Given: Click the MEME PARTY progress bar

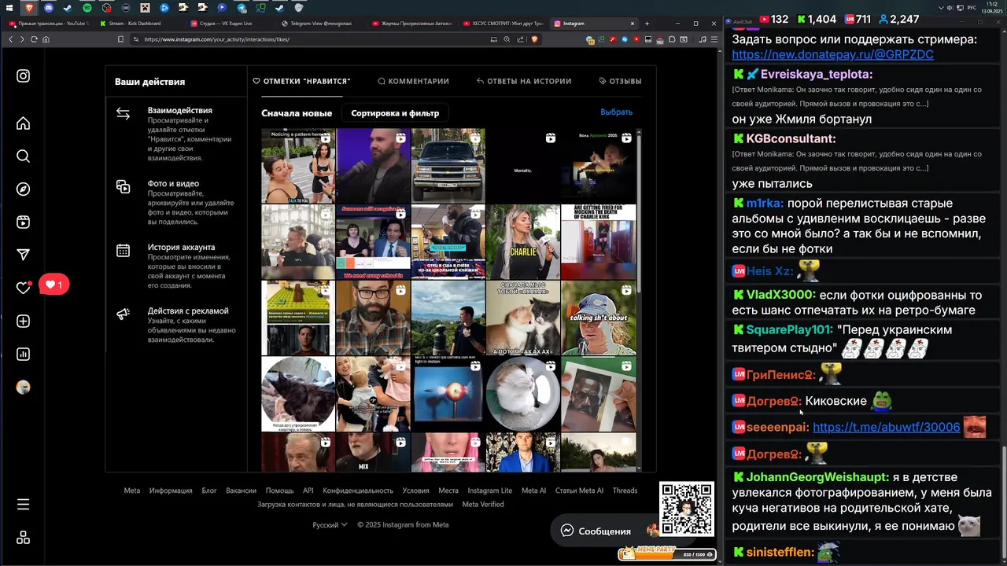Looking at the screenshot, I should coord(666,554).
